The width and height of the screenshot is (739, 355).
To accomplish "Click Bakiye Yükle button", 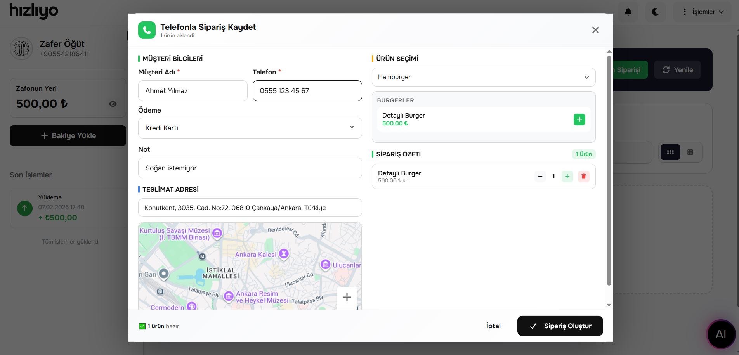I will coord(68,136).
